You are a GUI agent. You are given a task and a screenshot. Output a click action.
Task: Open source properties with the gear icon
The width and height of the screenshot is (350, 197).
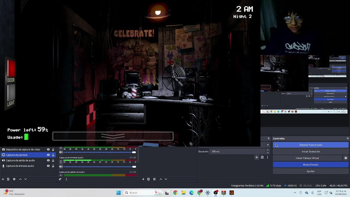coord(14,179)
